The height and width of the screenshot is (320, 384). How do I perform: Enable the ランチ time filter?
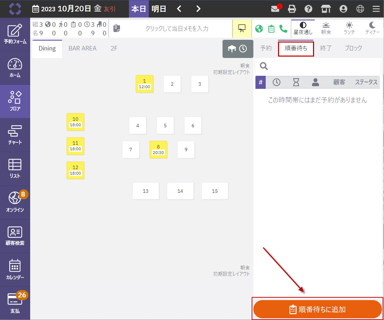[349, 28]
